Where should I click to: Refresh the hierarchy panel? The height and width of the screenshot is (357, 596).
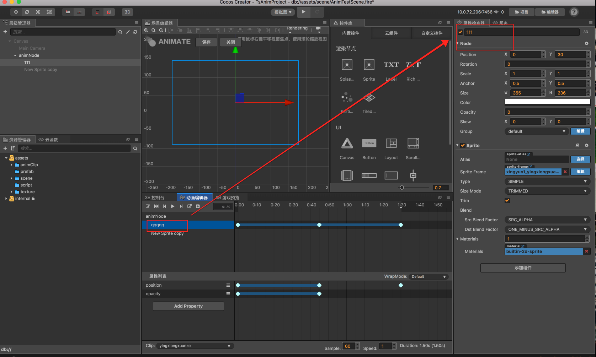pos(135,32)
